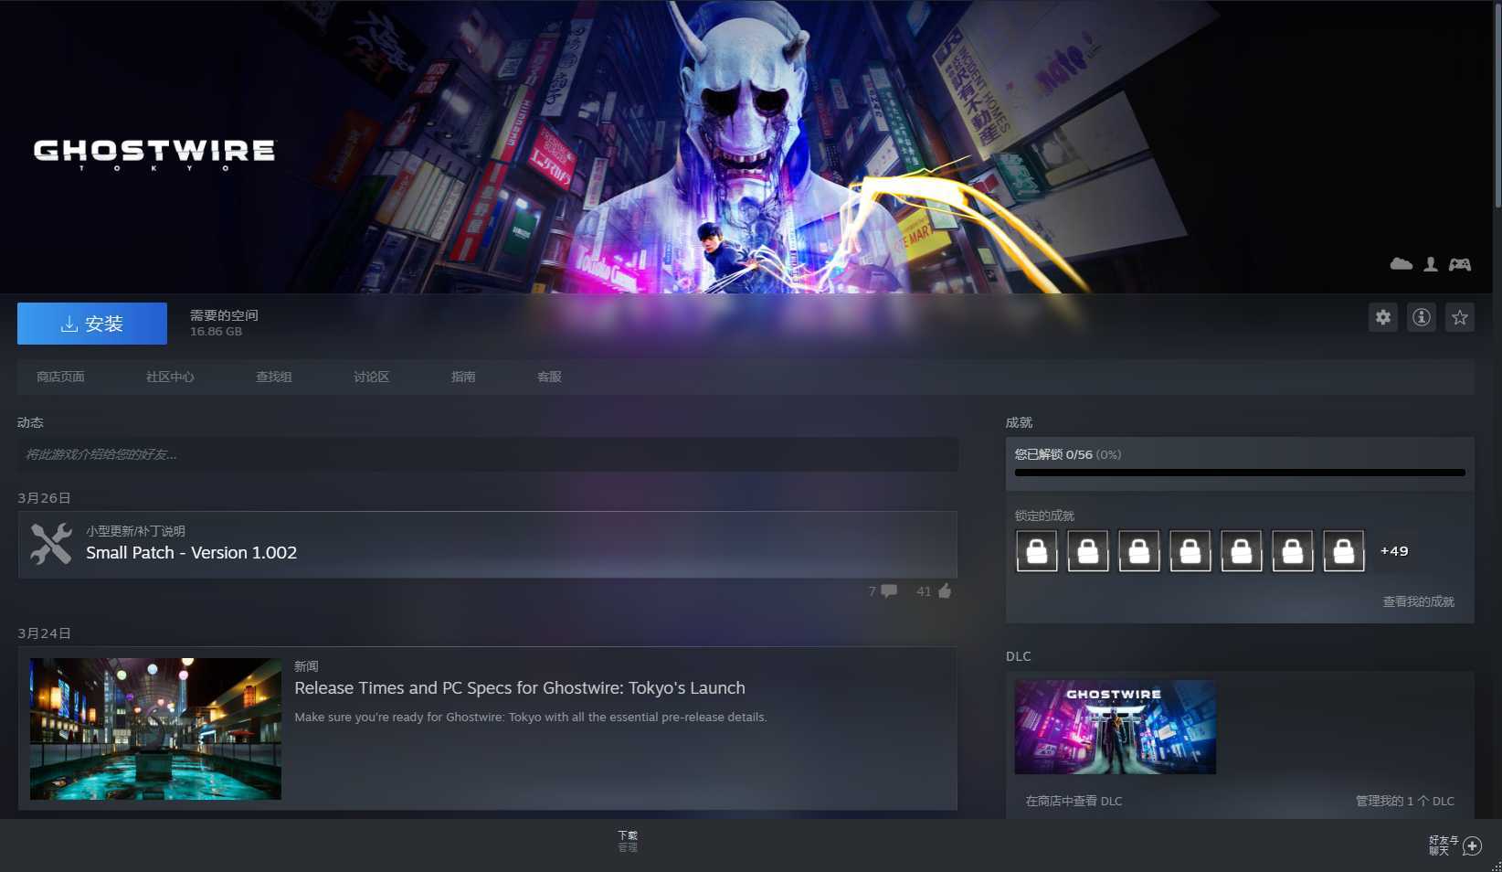Click the sixth locked achievement icon
Viewport: 1502px width, 872px height.
(1293, 551)
